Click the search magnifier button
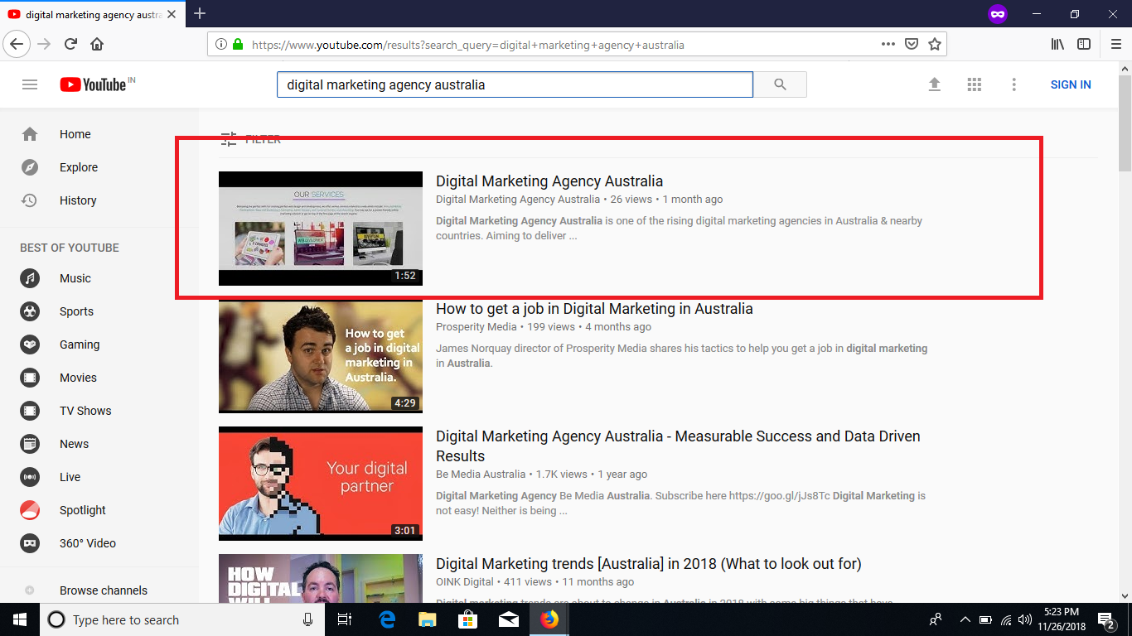Screen dimensions: 1132x636 [780, 84]
